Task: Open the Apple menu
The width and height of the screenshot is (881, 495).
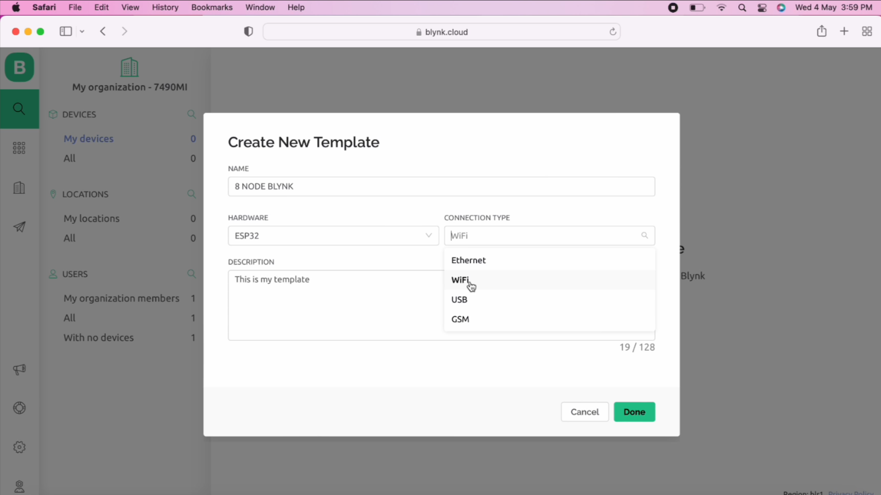Action: coord(16,7)
